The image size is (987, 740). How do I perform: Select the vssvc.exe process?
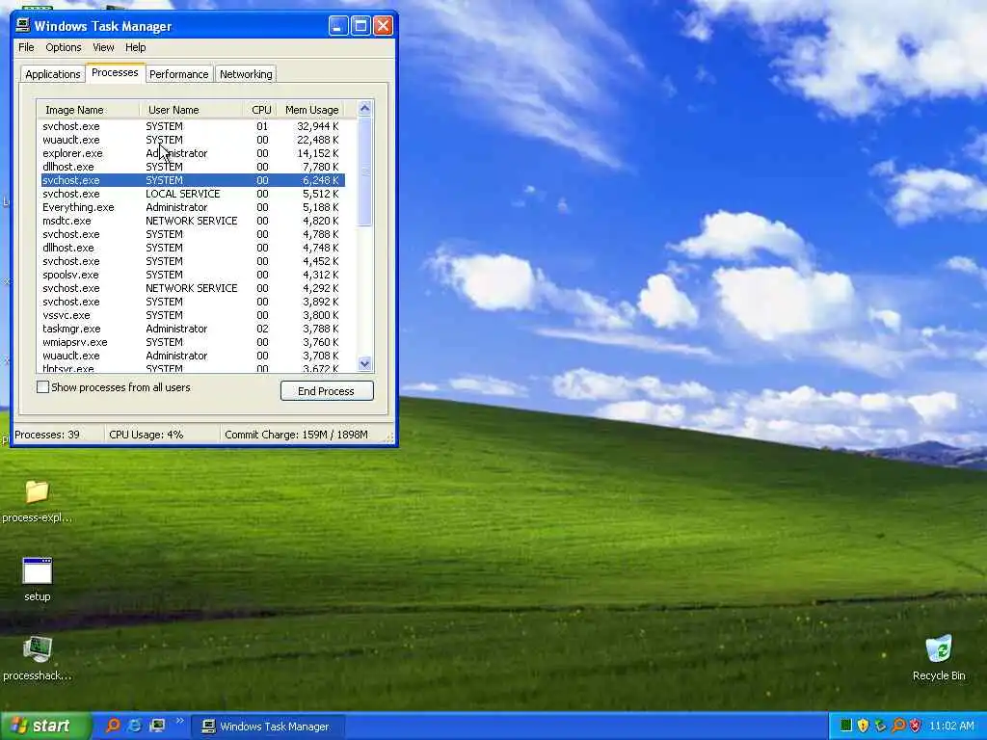(193, 315)
